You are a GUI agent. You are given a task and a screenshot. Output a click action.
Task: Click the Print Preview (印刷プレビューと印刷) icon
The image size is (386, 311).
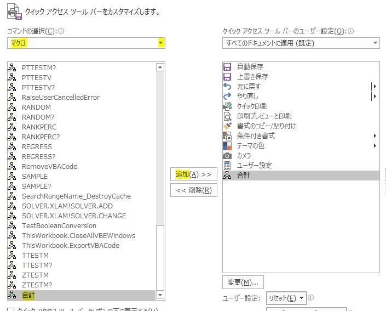point(228,116)
